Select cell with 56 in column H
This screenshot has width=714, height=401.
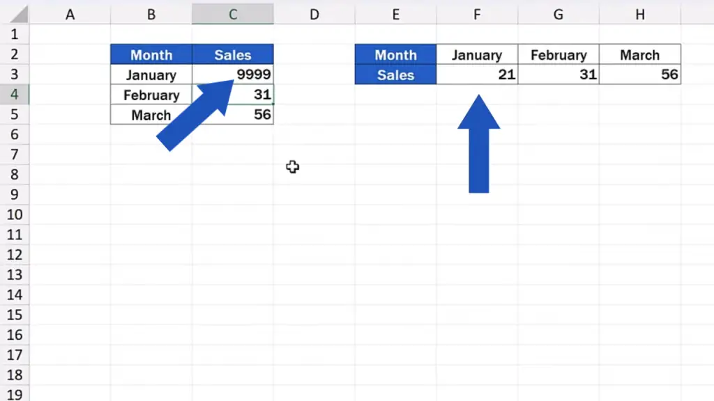point(640,74)
